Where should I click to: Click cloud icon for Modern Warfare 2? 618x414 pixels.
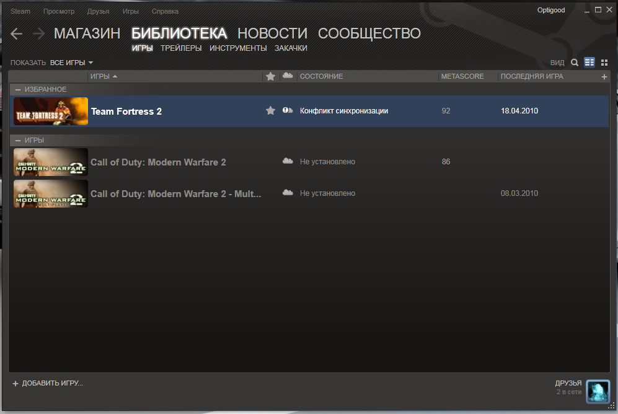click(288, 161)
